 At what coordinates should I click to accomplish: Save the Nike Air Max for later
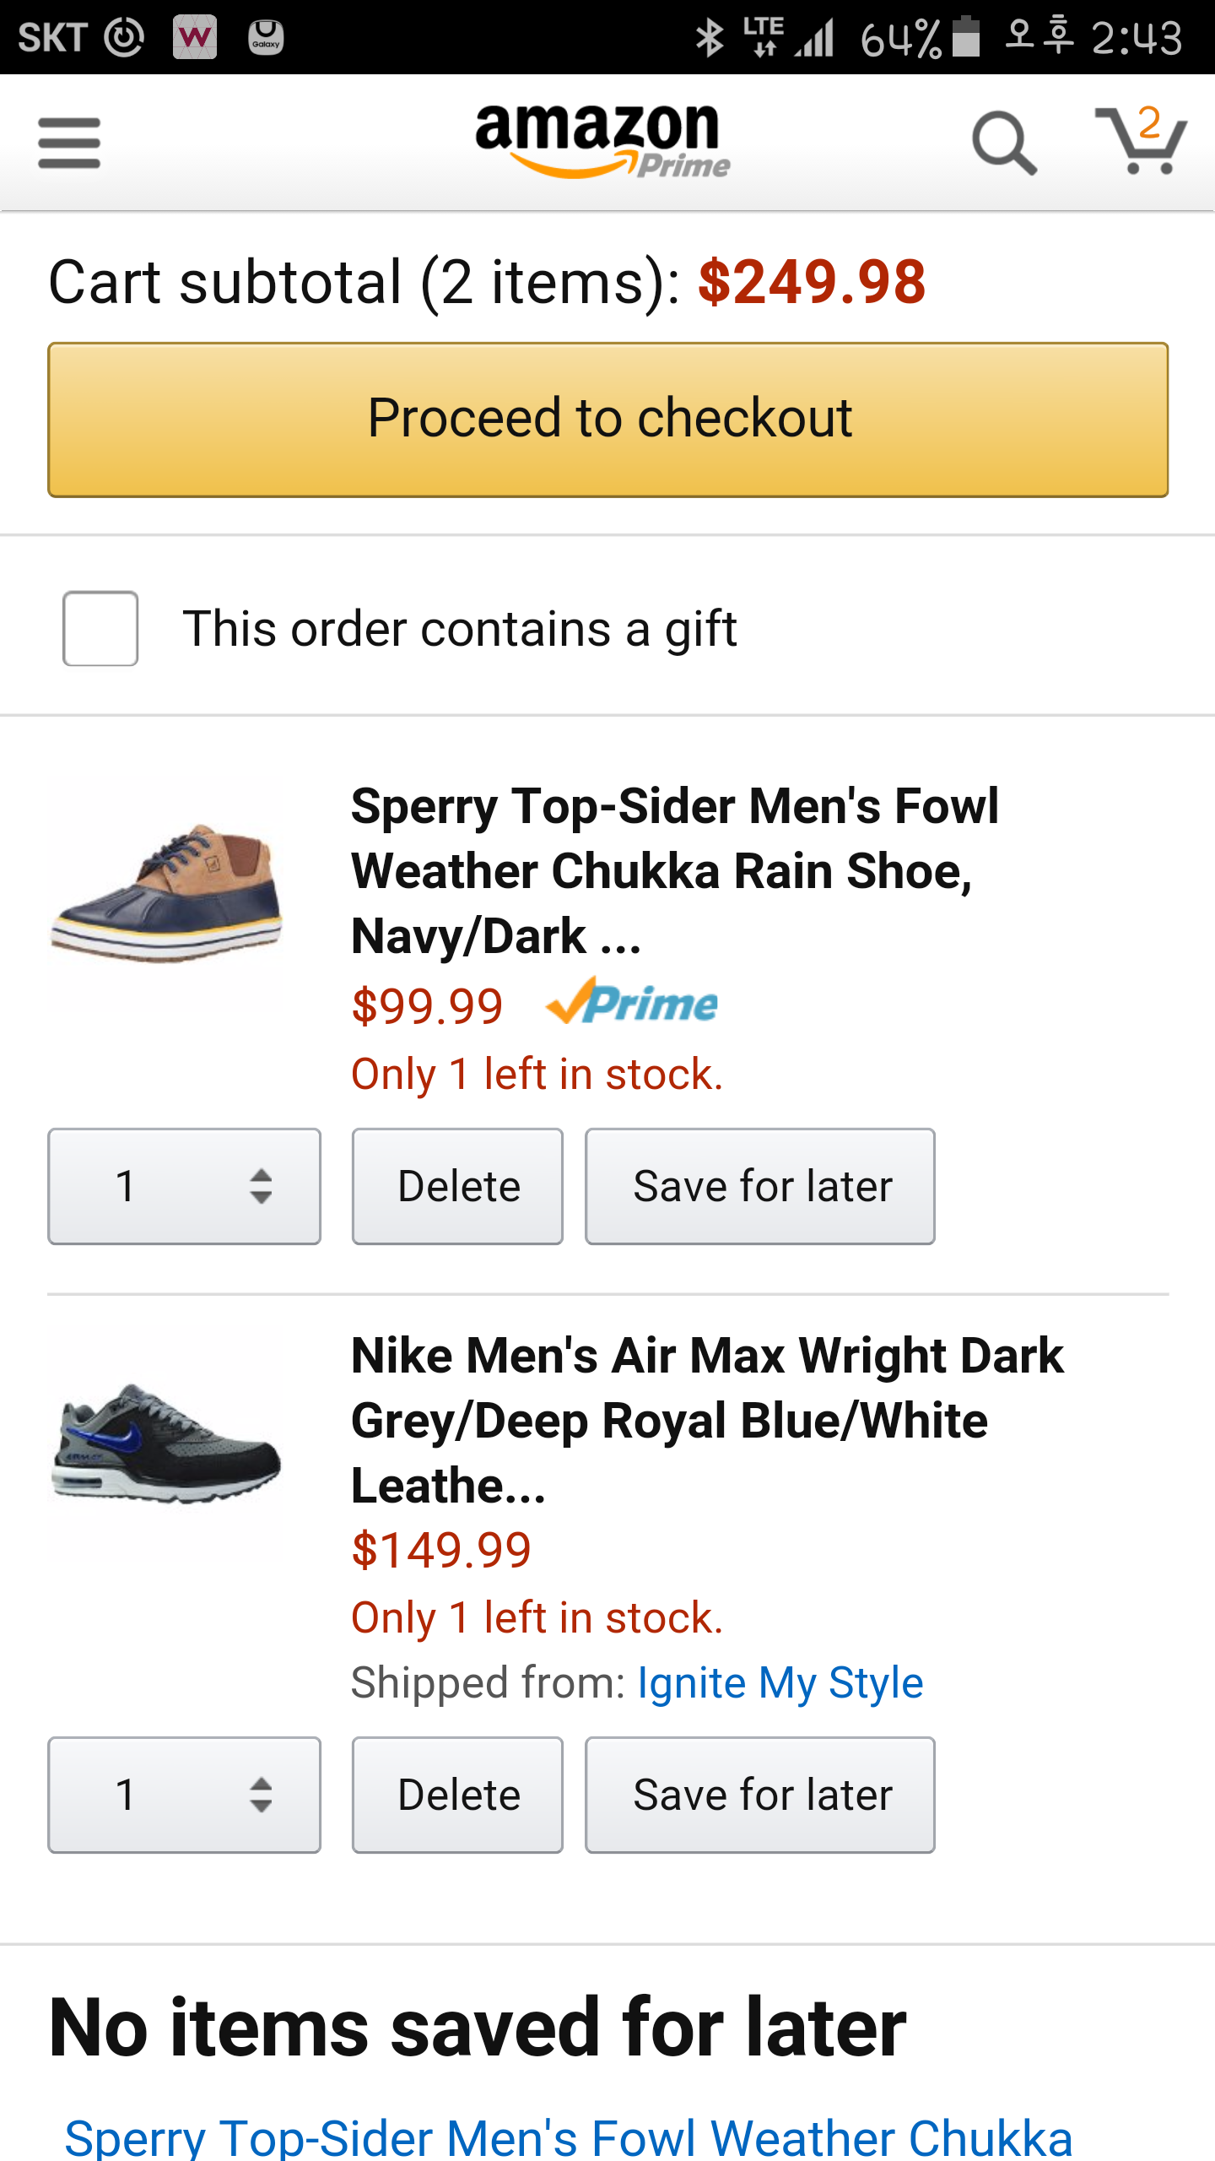click(760, 1795)
